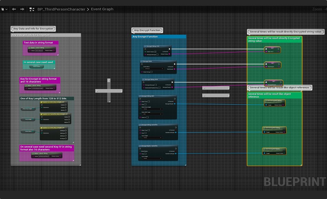Click the Encrypt Bytes Camellia result pin
Viewport: 327px width, 199px height.
click(x=175, y=153)
